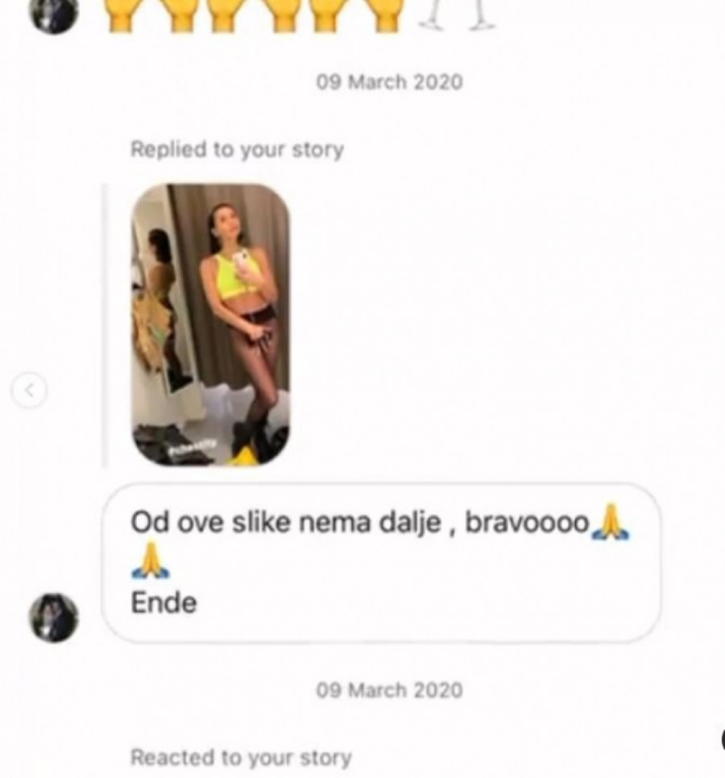Click praying hands emoji after bravoooo
Viewport: 725px width, 778px height.
(x=611, y=522)
